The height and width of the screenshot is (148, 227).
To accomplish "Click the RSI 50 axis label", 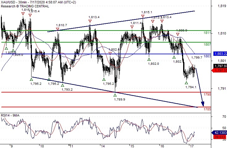I will click(224, 128).
